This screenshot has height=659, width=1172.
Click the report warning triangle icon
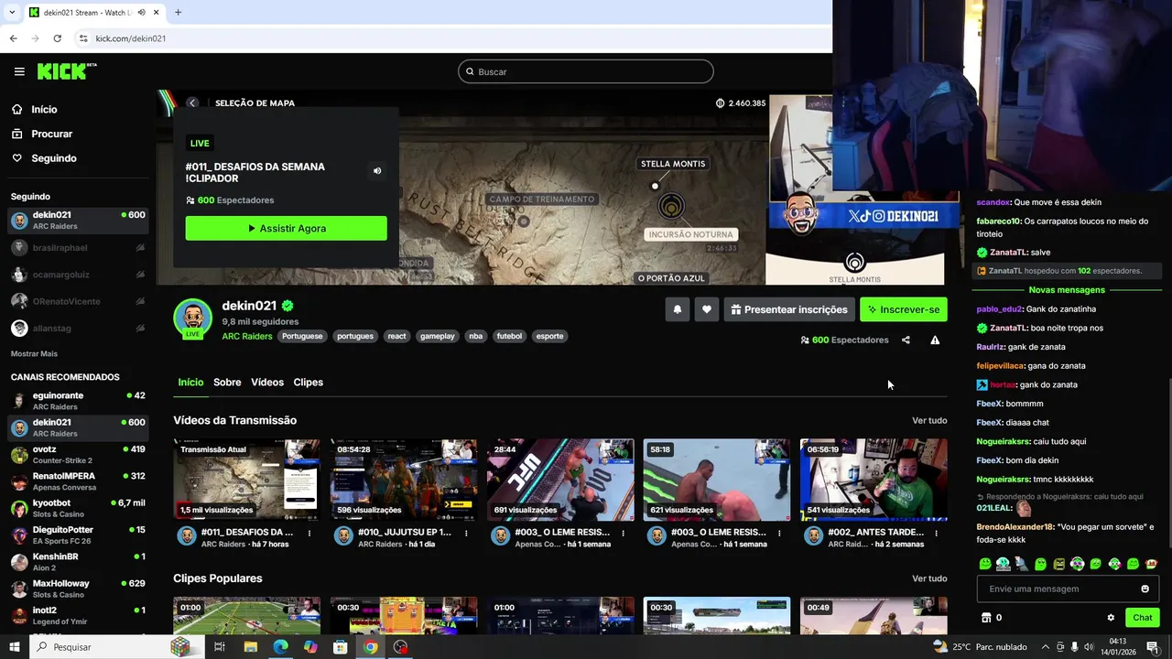coord(935,340)
